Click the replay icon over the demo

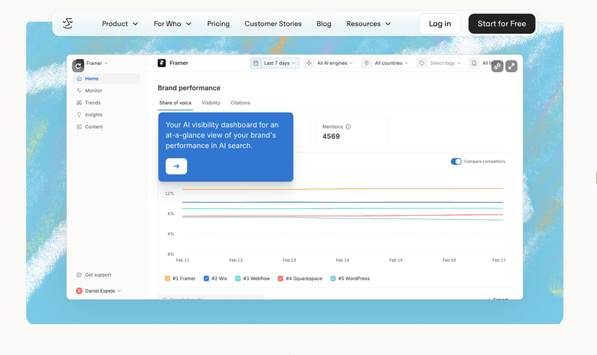[x=78, y=66]
